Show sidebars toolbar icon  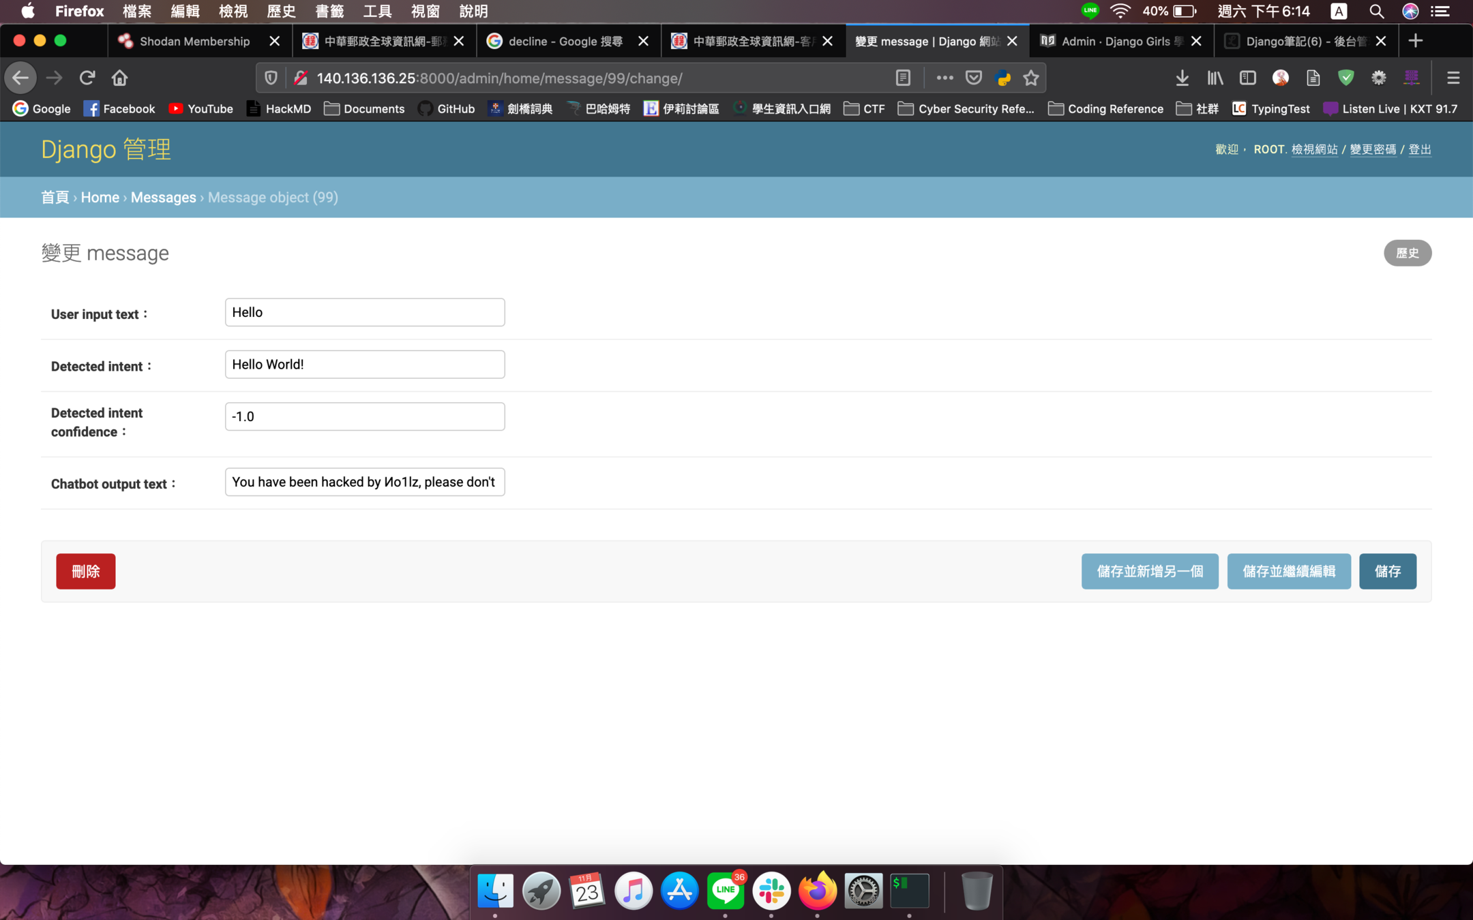pyautogui.click(x=1247, y=78)
